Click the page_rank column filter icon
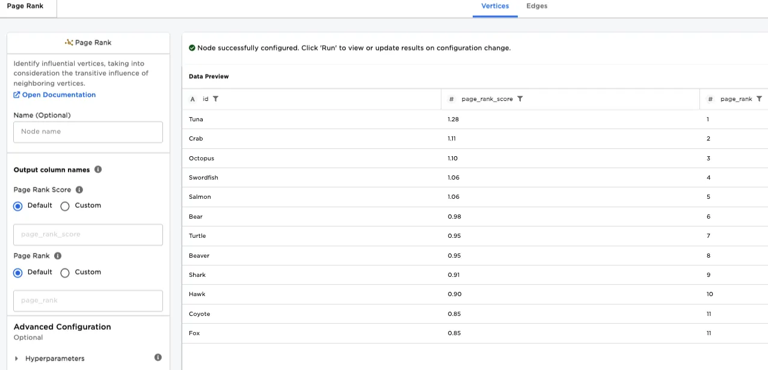This screenshot has width=768, height=370. click(x=760, y=99)
